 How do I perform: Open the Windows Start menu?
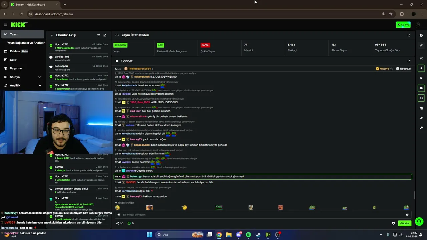pyautogui.click(x=149, y=235)
